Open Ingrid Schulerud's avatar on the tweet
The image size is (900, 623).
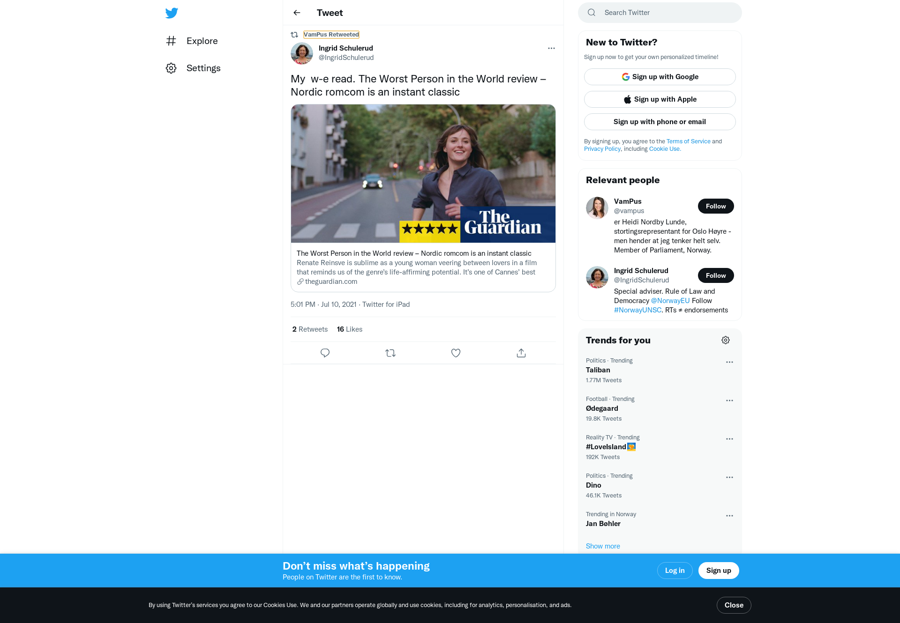[302, 53]
